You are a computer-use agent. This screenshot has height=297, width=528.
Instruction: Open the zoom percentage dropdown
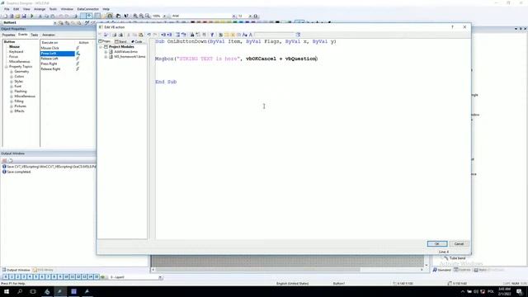click(x=164, y=16)
